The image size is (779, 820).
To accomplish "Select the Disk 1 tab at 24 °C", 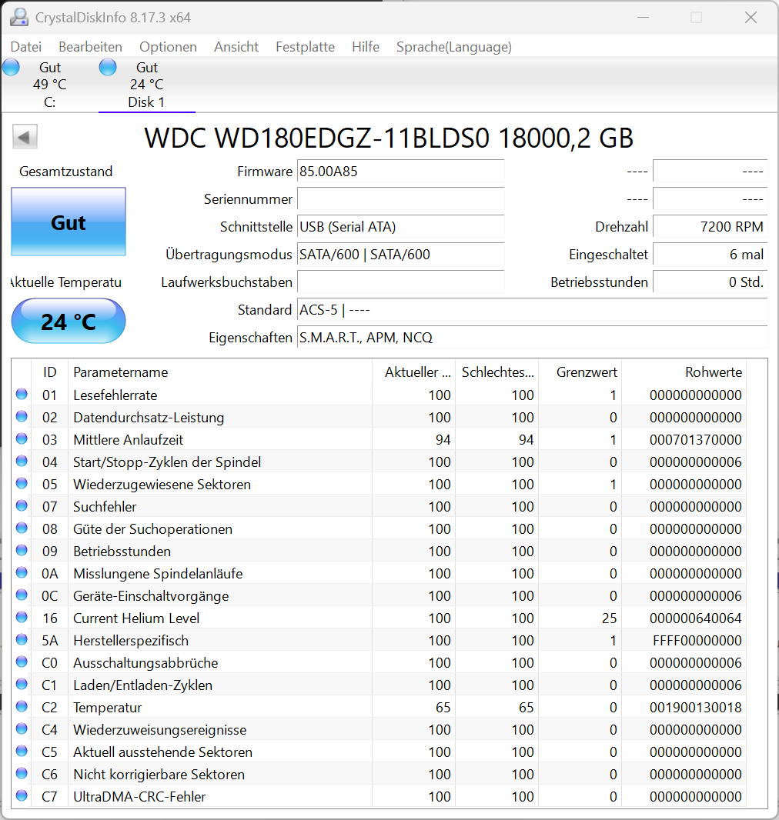I will coord(146,84).
